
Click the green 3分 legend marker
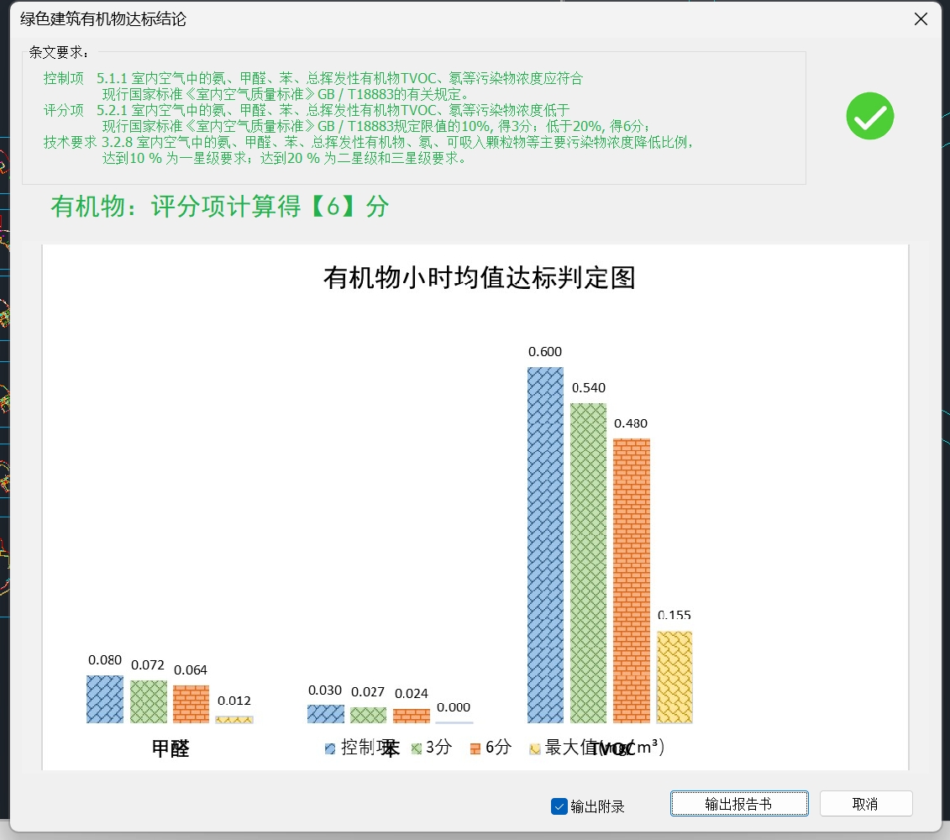click(415, 748)
